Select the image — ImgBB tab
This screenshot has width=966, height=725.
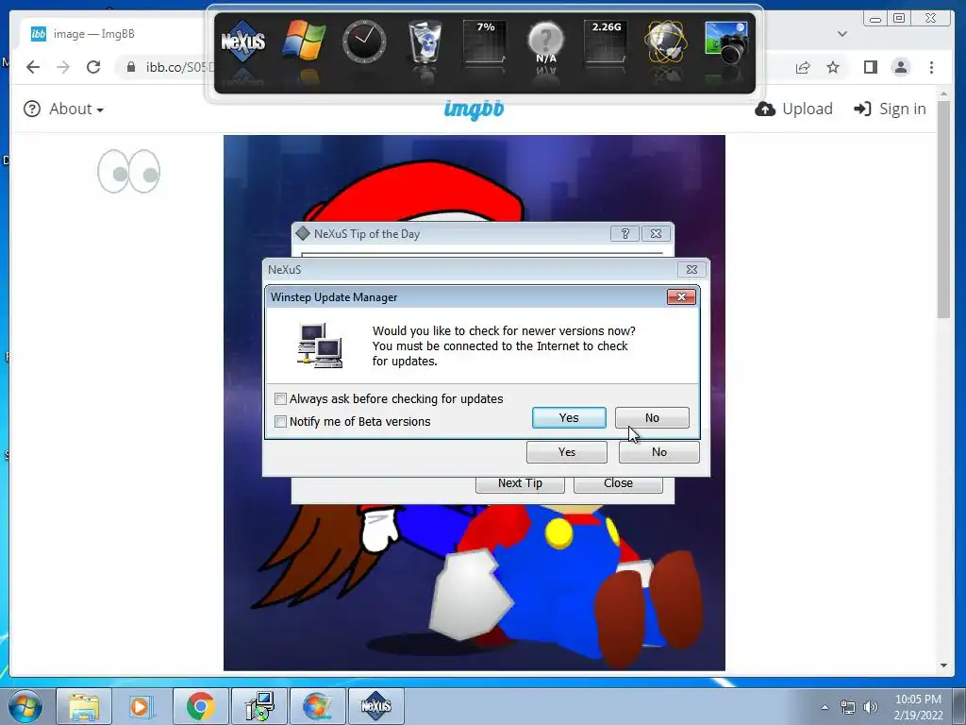coord(111,34)
